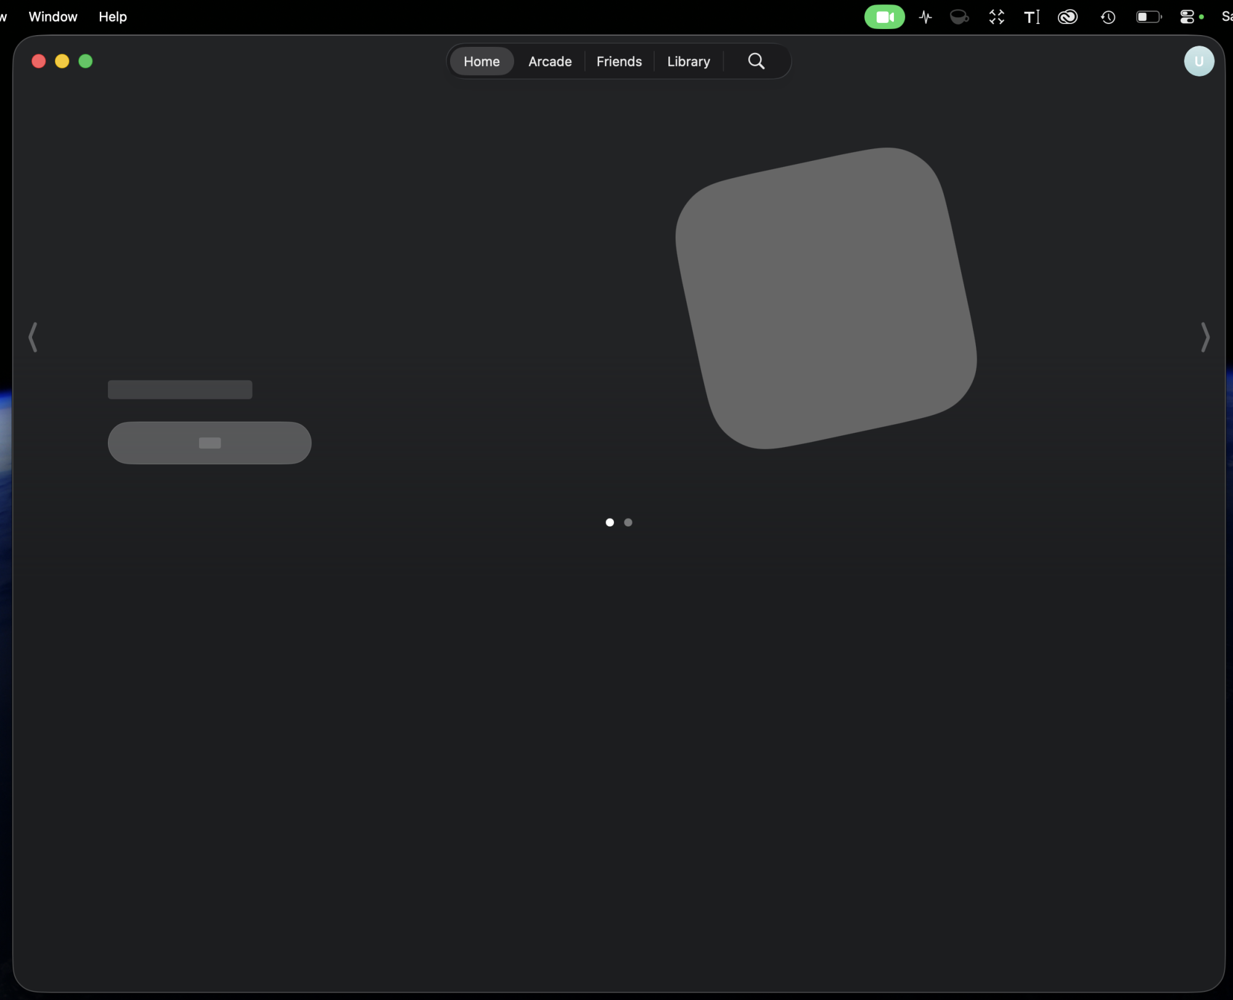1233x1000 pixels.
Task: Click the coffee cup menu bar icon
Action: (x=960, y=17)
